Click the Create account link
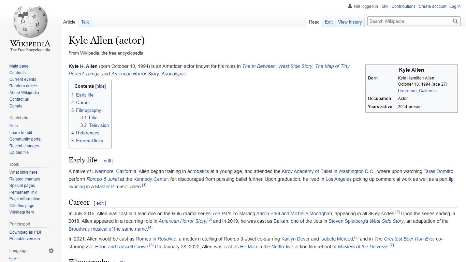 pyautogui.click(x=433, y=6)
